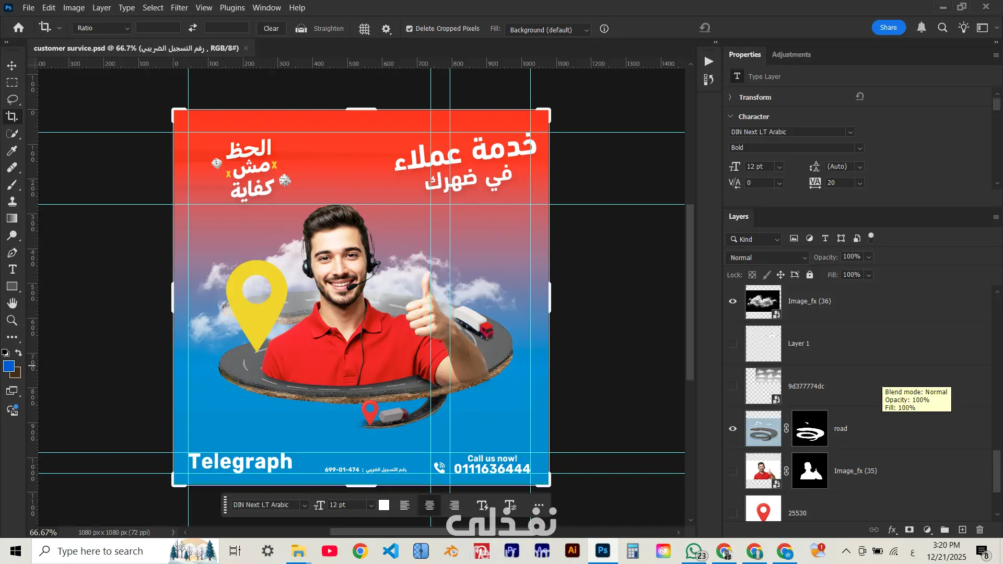1003x564 pixels.
Task: Switch to the Adjustments tab
Action: tap(791, 54)
